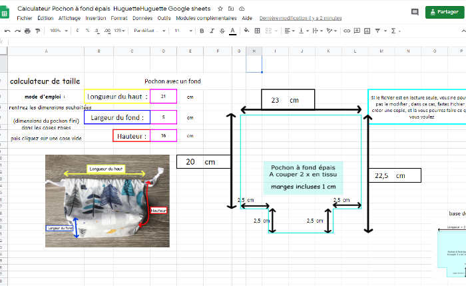Toggle bold formatting

click(202, 31)
